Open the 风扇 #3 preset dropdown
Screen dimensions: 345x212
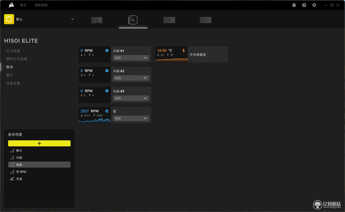click(131, 98)
